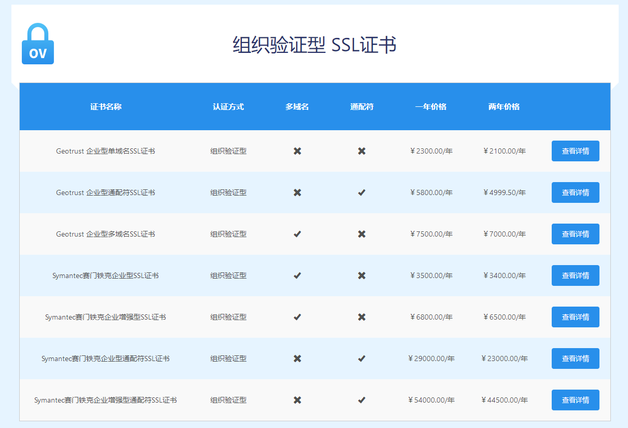Click 组织验证型 in the Symantec赛门铁克企业增强型通配符SSL证书 row
Image resolution: width=628 pixels, height=428 pixels.
pyautogui.click(x=228, y=400)
